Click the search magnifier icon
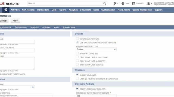Screen dimensions: 174x97 coord(105,4)
